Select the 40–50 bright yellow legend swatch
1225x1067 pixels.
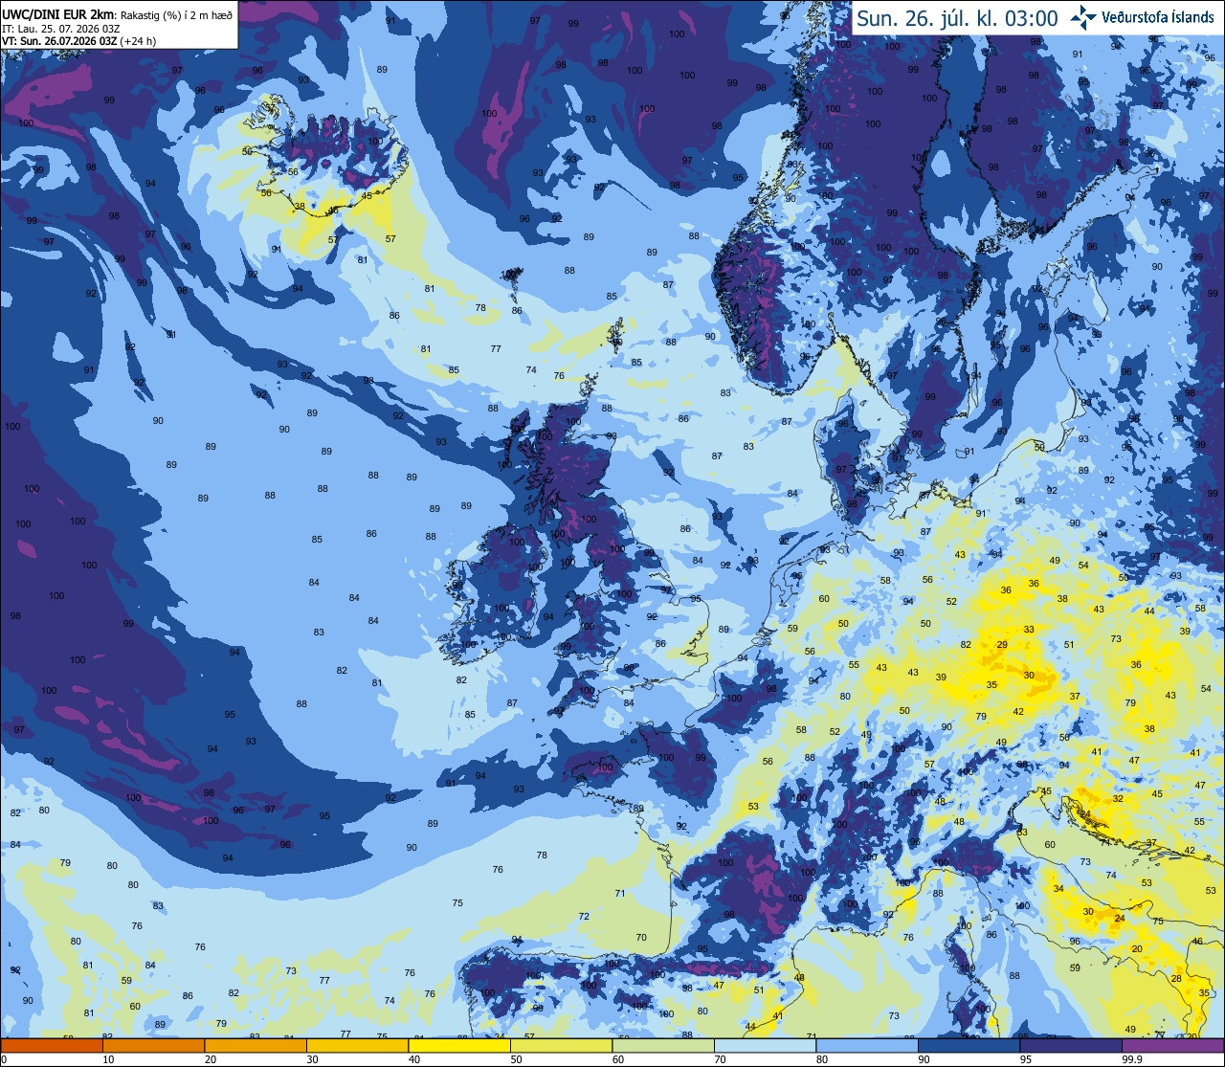[x=459, y=1046]
